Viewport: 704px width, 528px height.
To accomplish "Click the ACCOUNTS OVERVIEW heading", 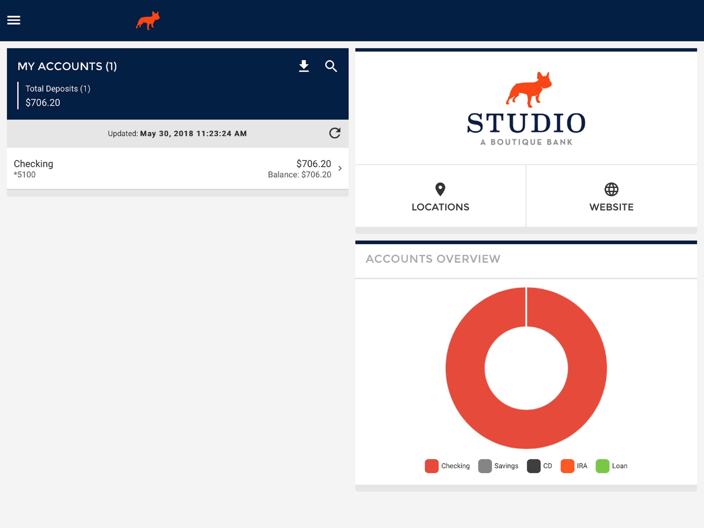I will tap(433, 259).
